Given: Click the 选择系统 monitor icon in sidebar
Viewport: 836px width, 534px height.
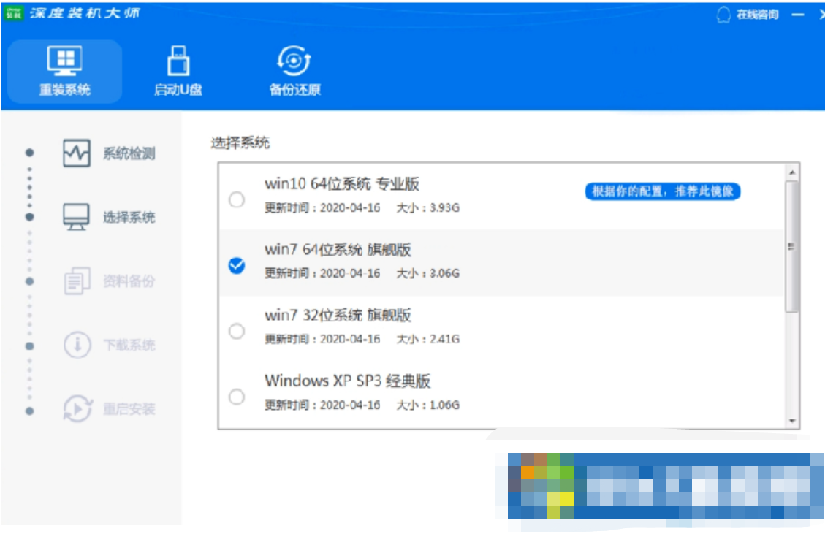Looking at the screenshot, I should pos(77,218).
